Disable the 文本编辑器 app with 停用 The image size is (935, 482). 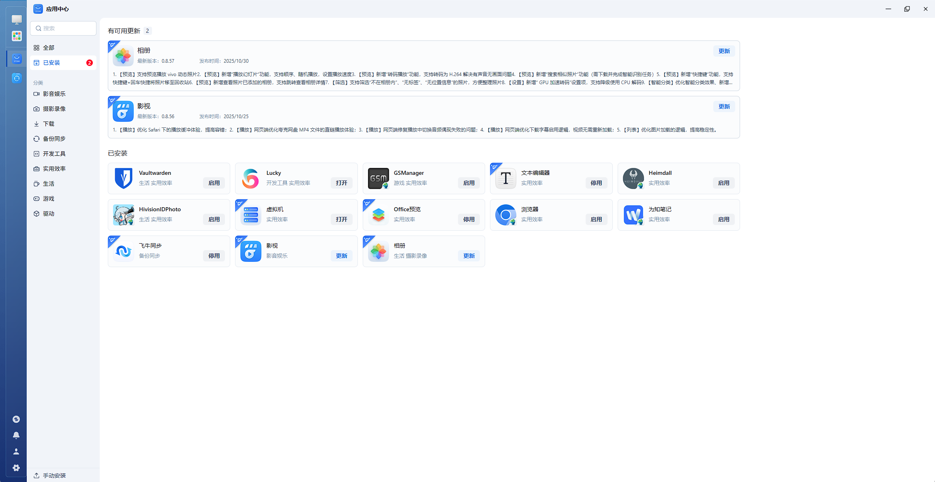[596, 183]
